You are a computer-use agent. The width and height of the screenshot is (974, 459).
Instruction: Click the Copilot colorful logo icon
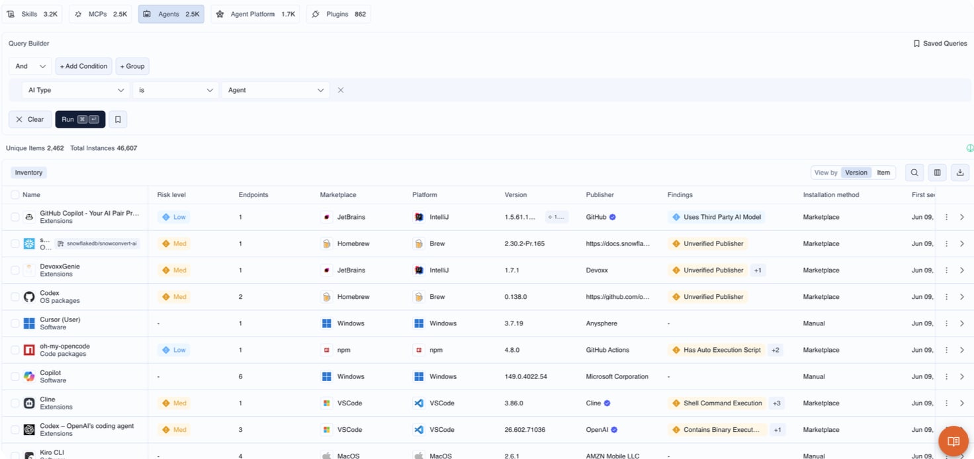pos(29,376)
